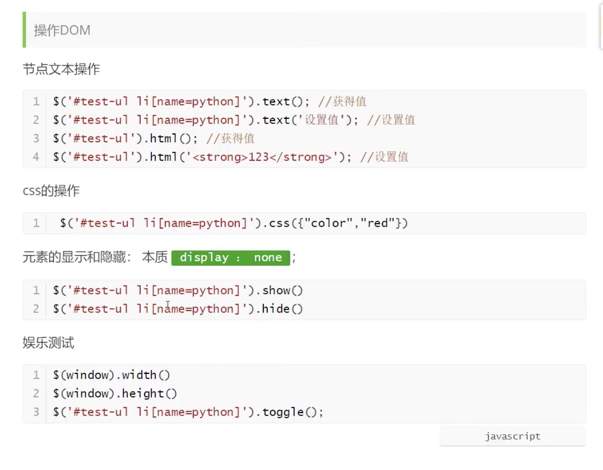This screenshot has height=470, width=603.
Task: Click the .toggle(); code line
Action: [x=188, y=412]
